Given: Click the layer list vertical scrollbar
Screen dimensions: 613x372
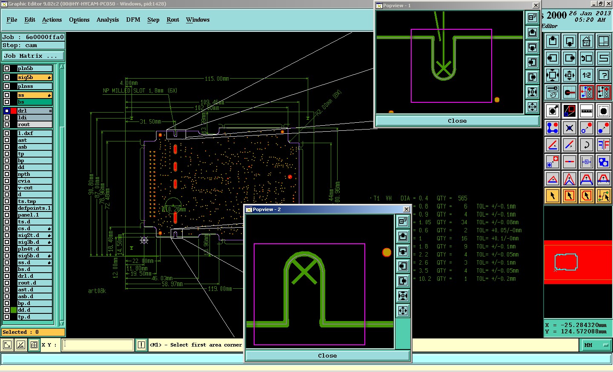Looking at the screenshot, I should 62,194.
